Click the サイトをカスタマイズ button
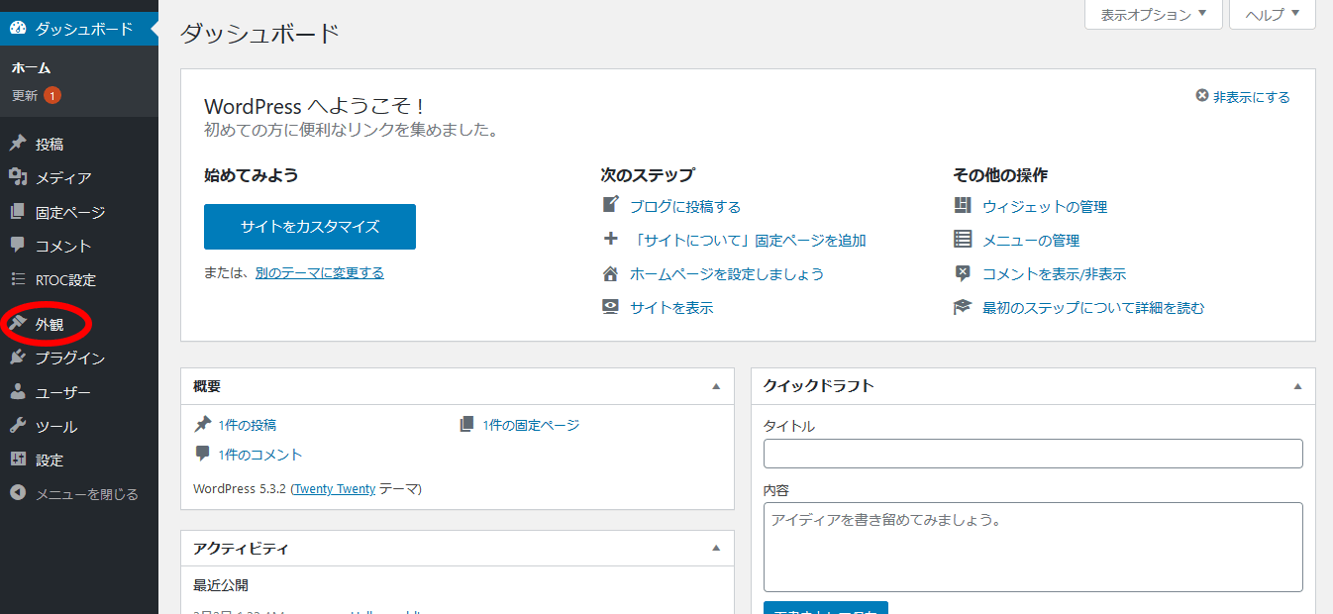Screen dimensions: 1333x614 click(310, 227)
